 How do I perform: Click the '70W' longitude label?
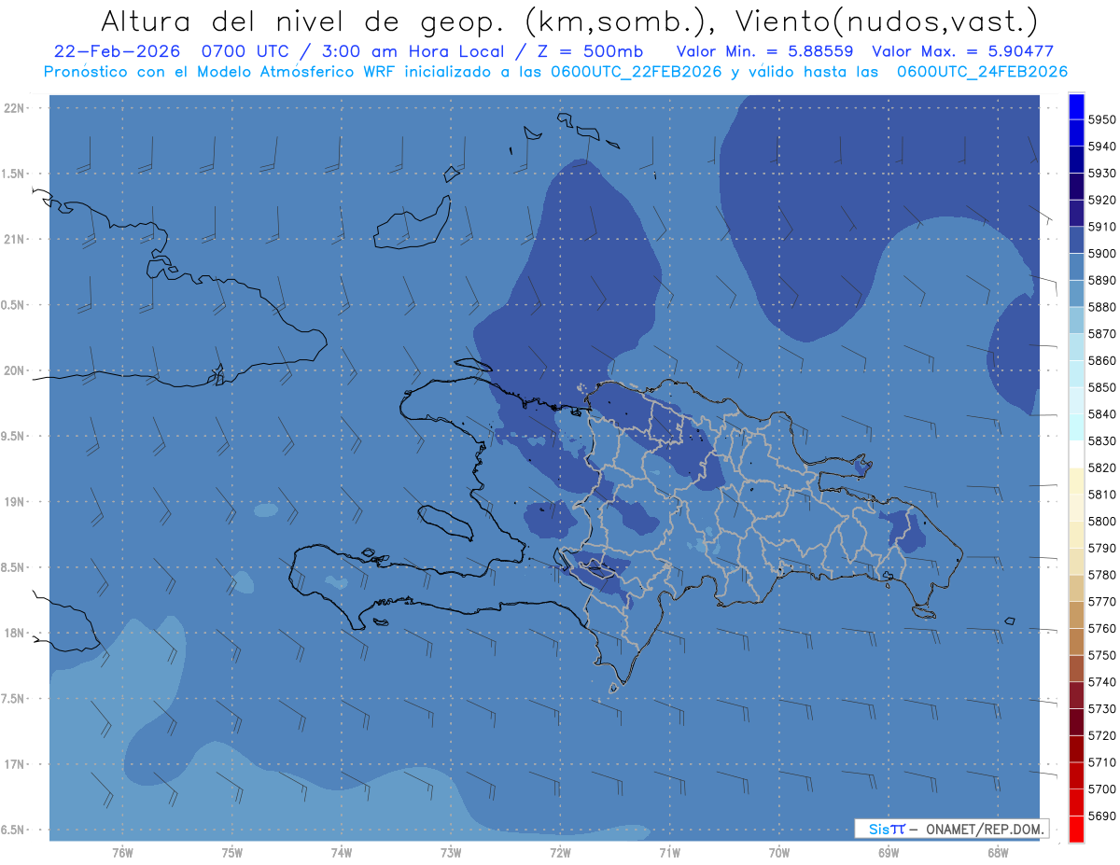(779, 853)
